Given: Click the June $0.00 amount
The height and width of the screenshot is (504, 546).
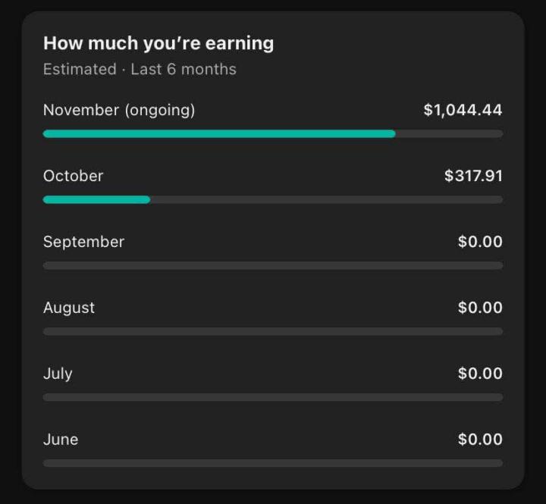Looking at the screenshot, I should (x=480, y=440).
